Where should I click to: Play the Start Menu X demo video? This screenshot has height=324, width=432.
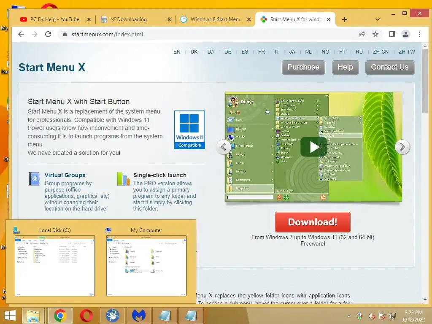(x=313, y=147)
